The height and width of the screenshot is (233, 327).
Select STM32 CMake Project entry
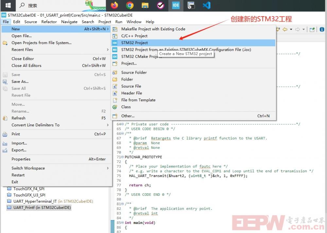[x=193, y=56]
